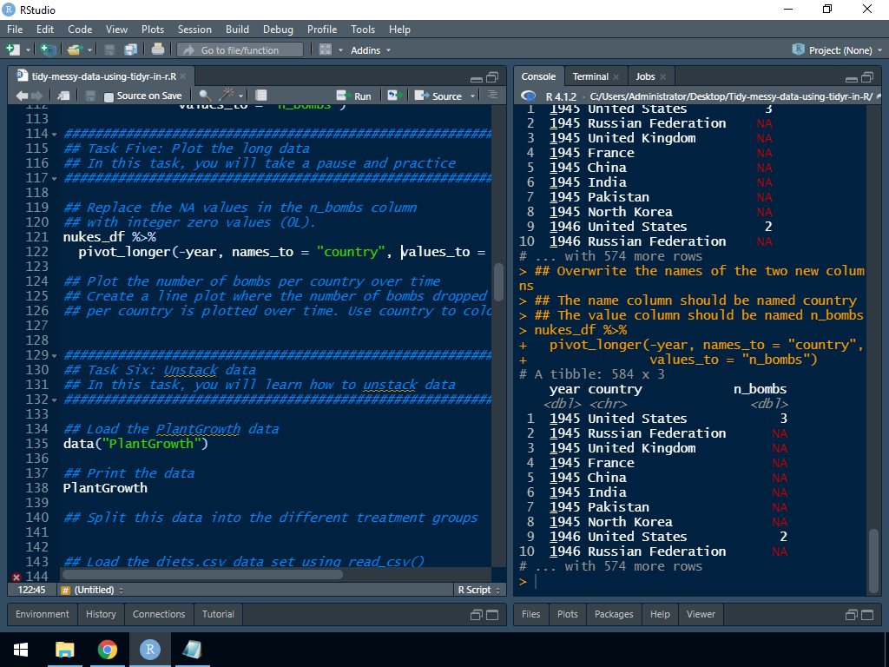Viewport: 889px width, 667px height.
Task: Collapse the code fold at line 114
Action: tap(55, 135)
